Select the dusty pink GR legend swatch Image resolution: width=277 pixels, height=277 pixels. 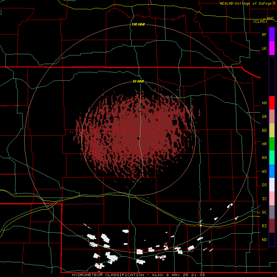pos(272,117)
